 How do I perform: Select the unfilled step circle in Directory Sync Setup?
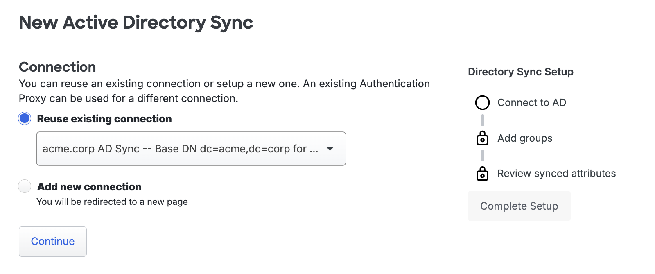click(483, 103)
